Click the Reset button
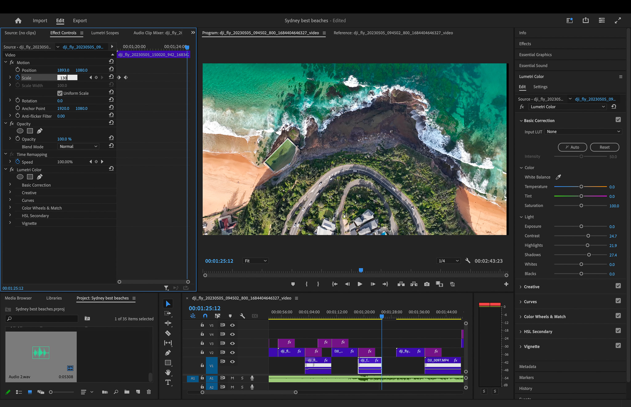The height and width of the screenshot is (407, 631). pos(605,147)
